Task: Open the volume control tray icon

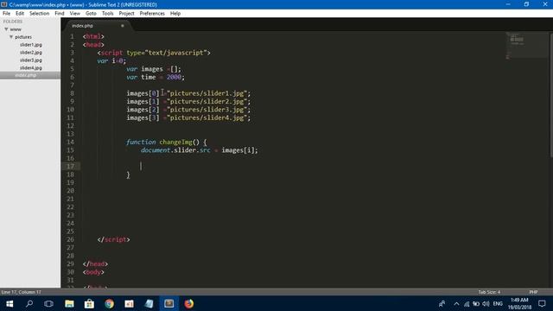Action: (x=486, y=303)
